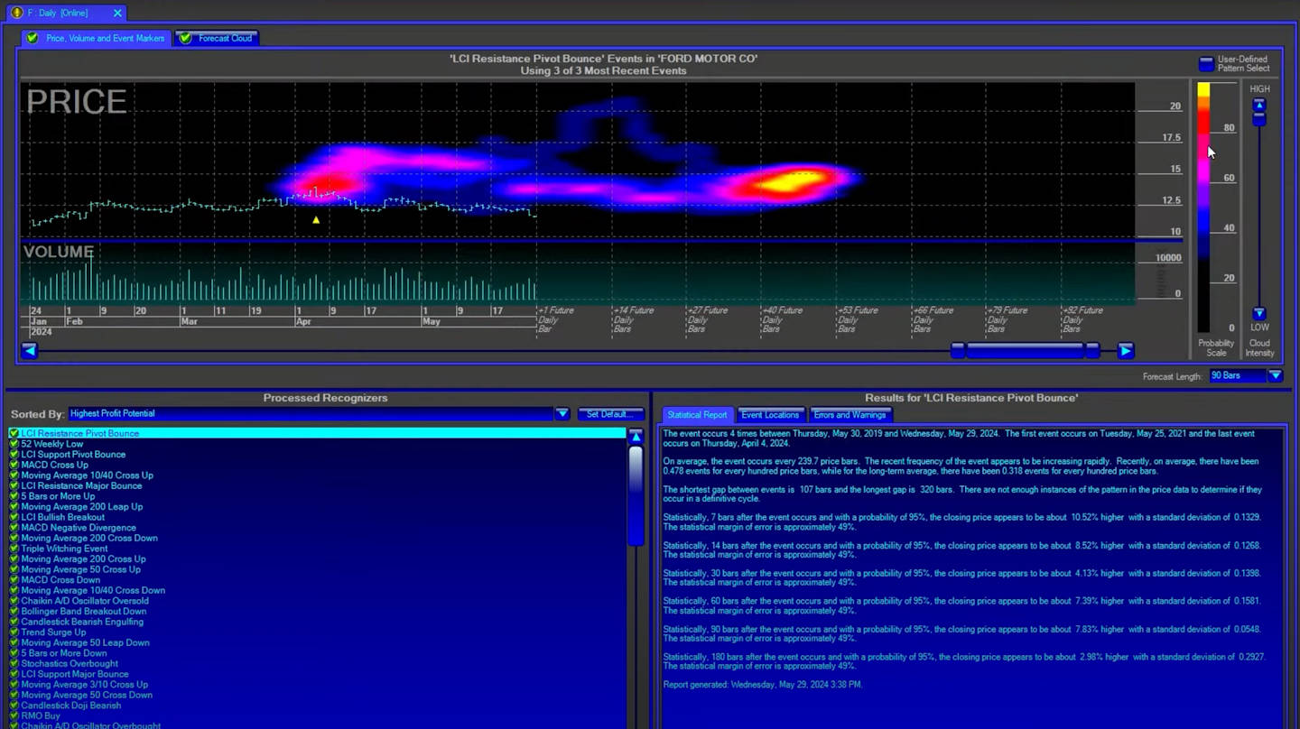The height and width of the screenshot is (729, 1300).
Task: Click the yellow event marker triangle on the price chart
Action: click(316, 219)
